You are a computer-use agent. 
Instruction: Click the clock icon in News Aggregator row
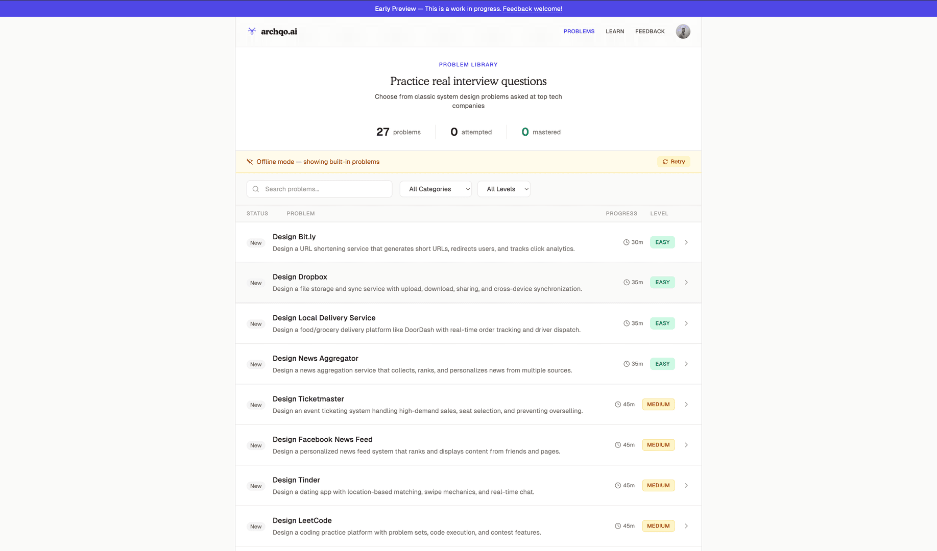pos(626,364)
